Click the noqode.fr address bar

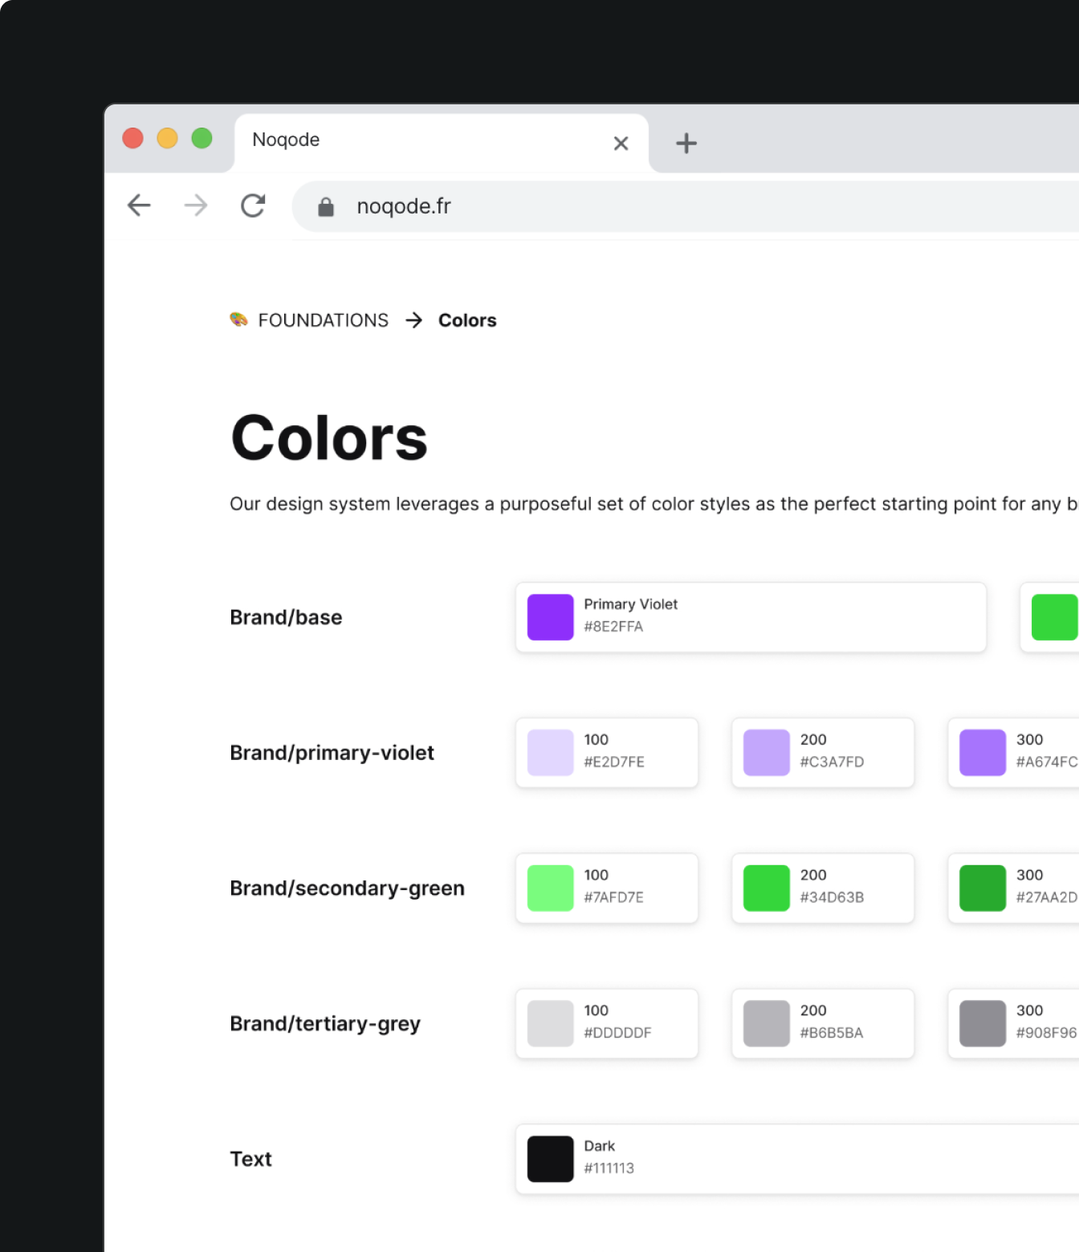click(x=686, y=206)
